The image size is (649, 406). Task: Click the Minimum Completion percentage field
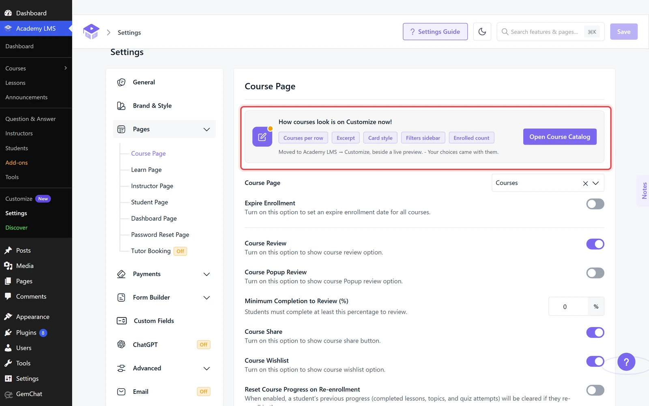[x=568, y=307]
